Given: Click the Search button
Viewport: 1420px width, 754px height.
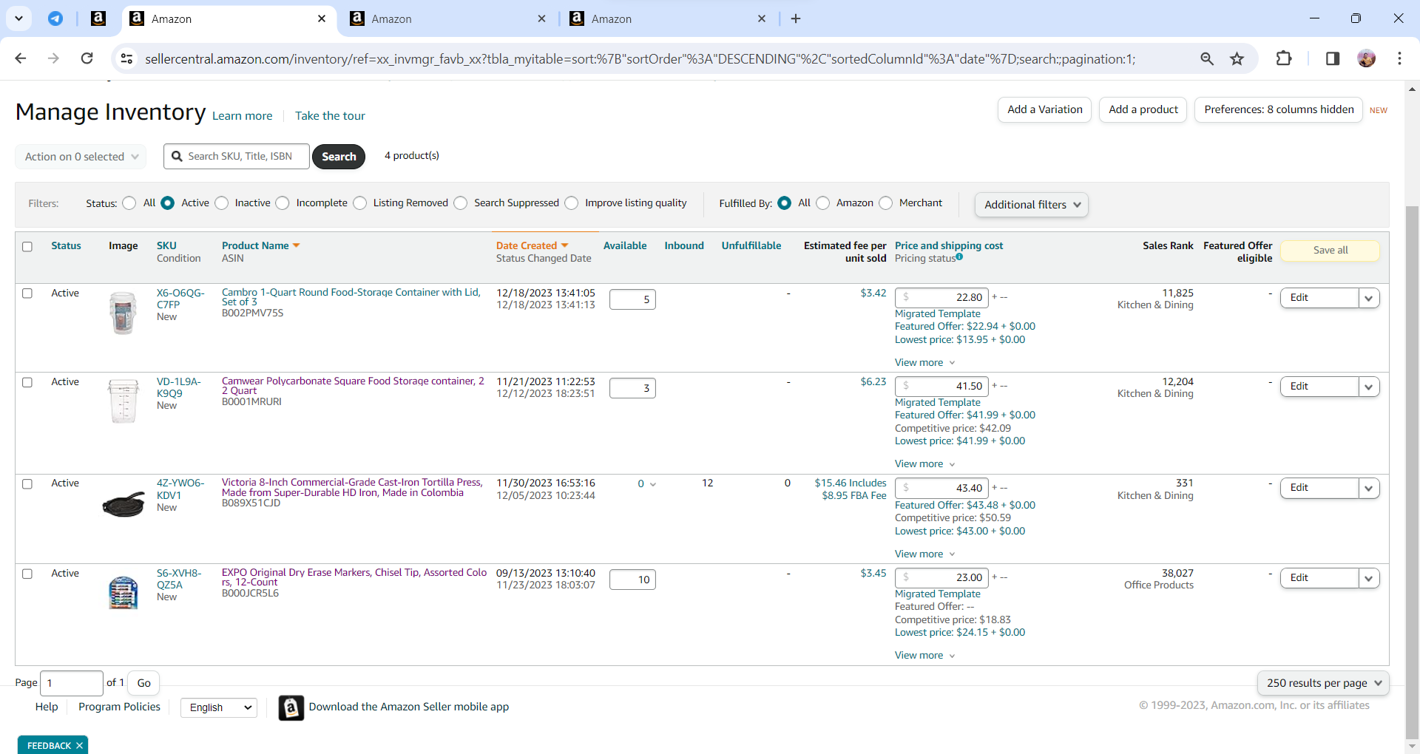Looking at the screenshot, I should point(339,157).
